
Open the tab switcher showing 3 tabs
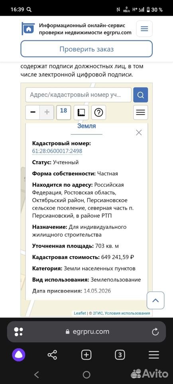pos(120,355)
